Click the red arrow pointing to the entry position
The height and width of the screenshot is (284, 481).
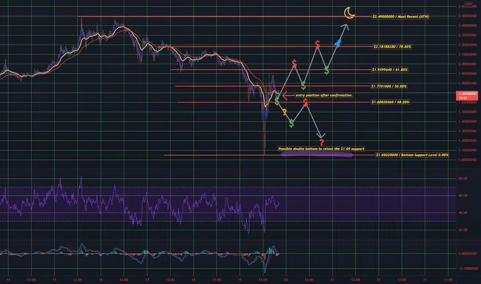click(x=288, y=96)
